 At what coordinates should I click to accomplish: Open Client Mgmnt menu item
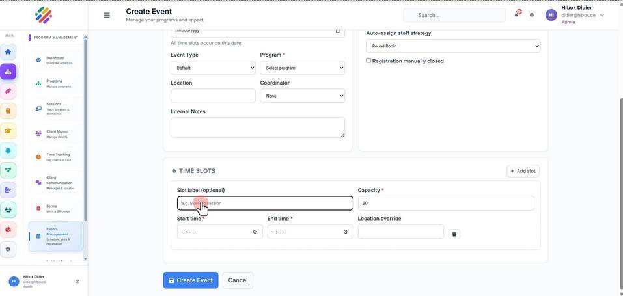coord(55,134)
